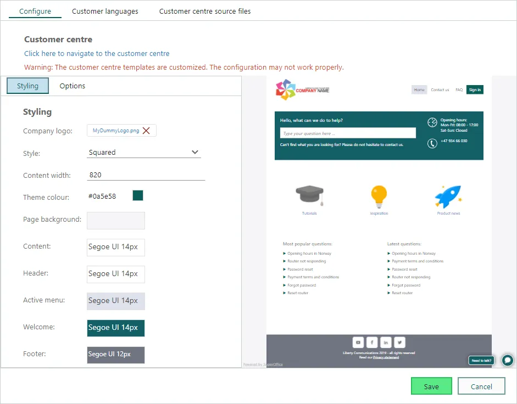Follow the link to navigate to customer centre
517x404 pixels.
[x=97, y=54]
